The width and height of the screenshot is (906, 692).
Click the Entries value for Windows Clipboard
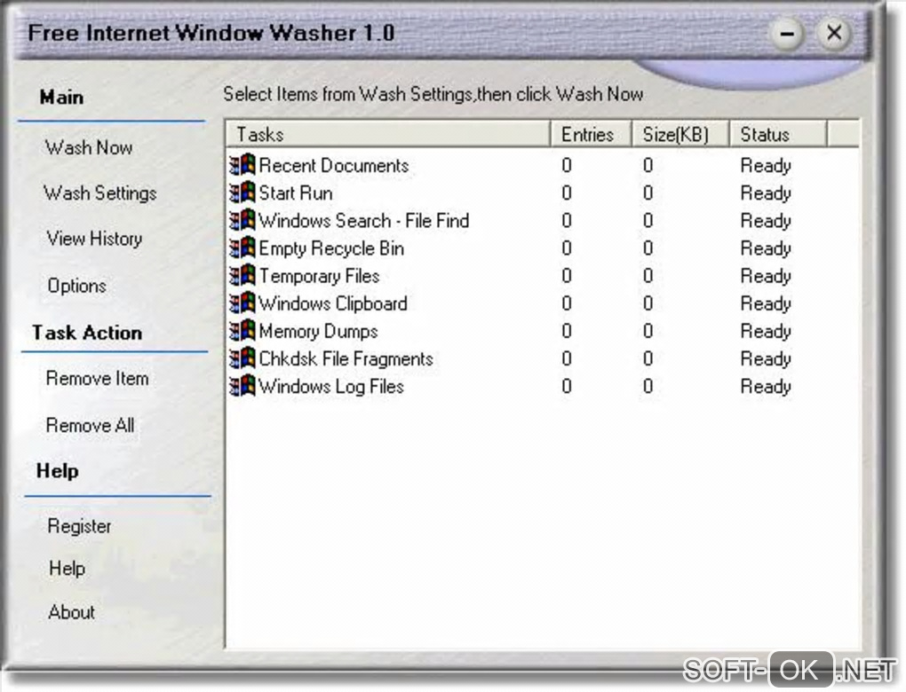(x=567, y=304)
